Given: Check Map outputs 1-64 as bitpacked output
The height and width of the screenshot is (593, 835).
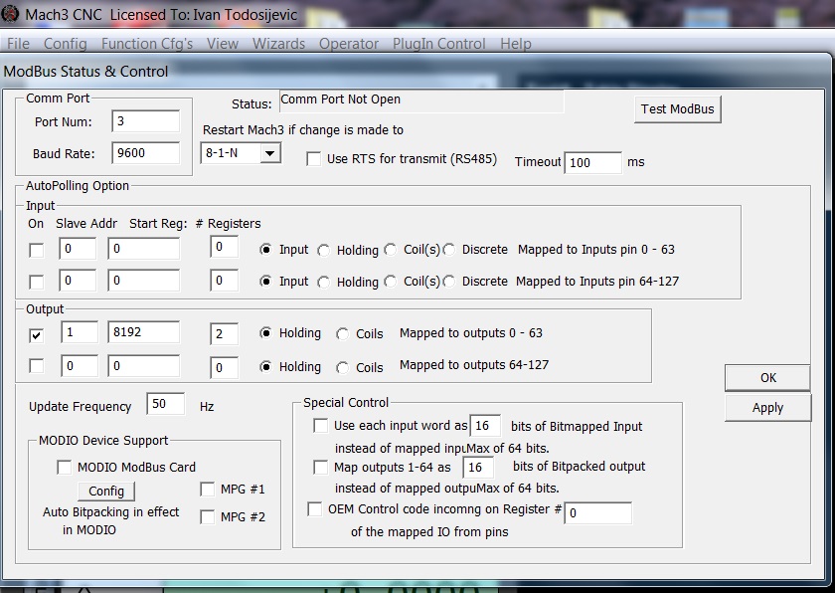Looking at the screenshot, I should pyautogui.click(x=320, y=468).
